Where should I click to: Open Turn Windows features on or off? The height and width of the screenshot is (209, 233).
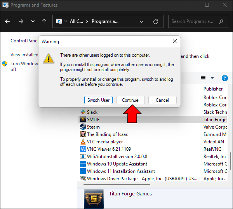click(24, 66)
